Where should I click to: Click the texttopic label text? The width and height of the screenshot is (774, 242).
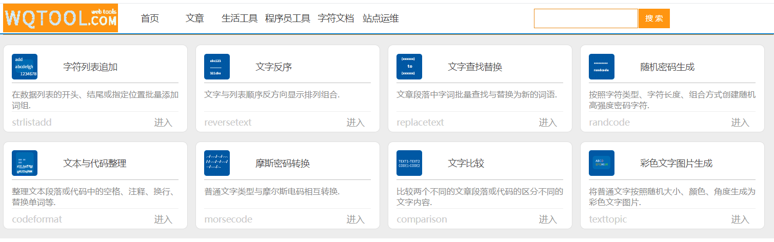point(608,219)
